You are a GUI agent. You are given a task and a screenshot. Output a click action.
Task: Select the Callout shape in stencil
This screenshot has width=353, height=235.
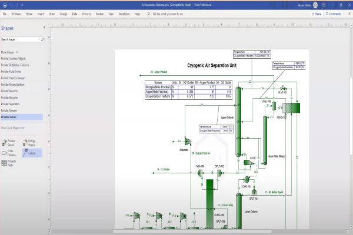(x=29, y=152)
